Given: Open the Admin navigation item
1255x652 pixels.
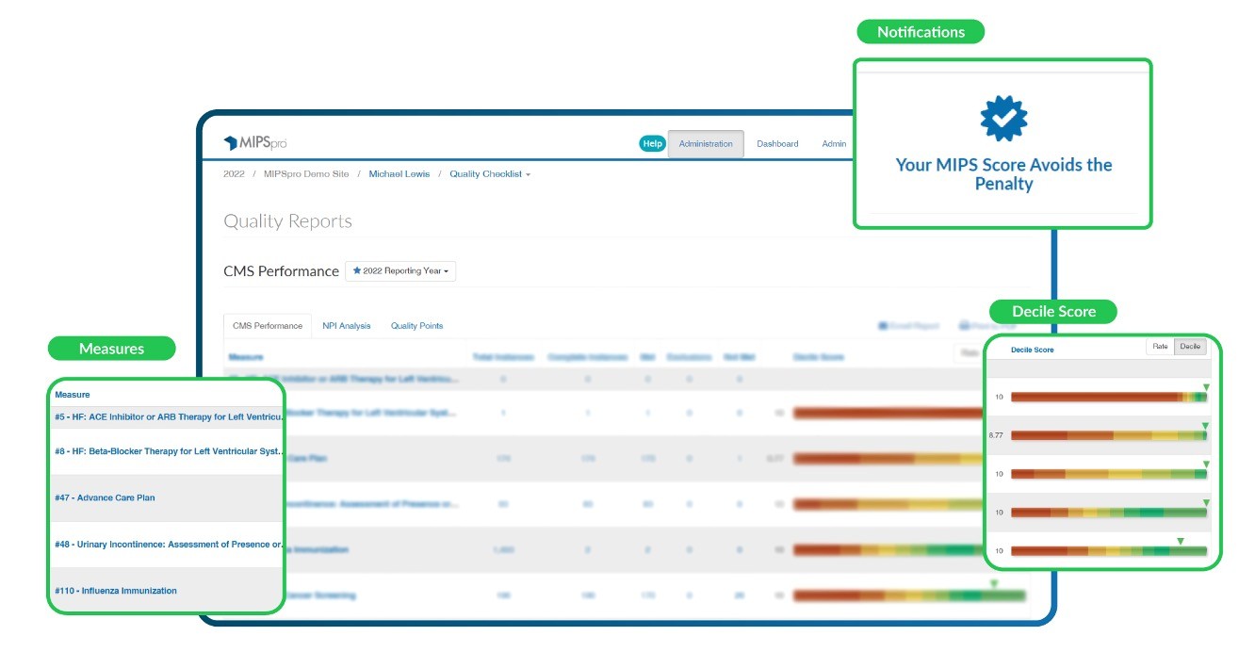Looking at the screenshot, I should tap(834, 144).
